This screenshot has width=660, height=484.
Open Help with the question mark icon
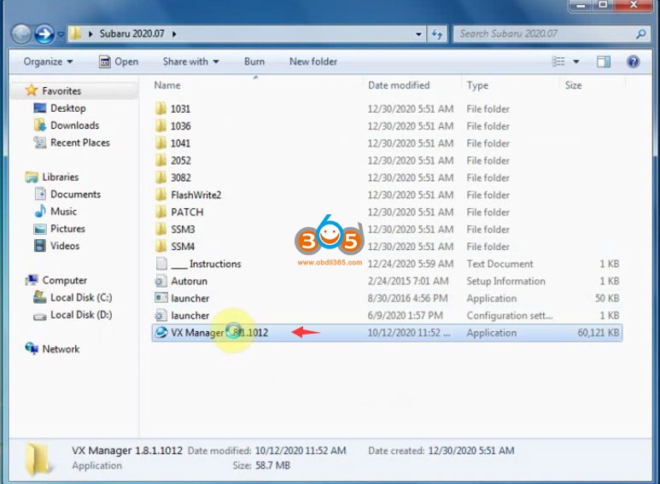coord(633,61)
